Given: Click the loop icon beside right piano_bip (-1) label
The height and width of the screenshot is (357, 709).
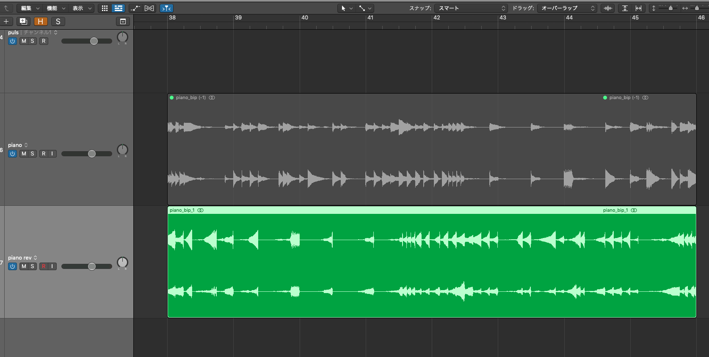Looking at the screenshot, I should [645, 97].
